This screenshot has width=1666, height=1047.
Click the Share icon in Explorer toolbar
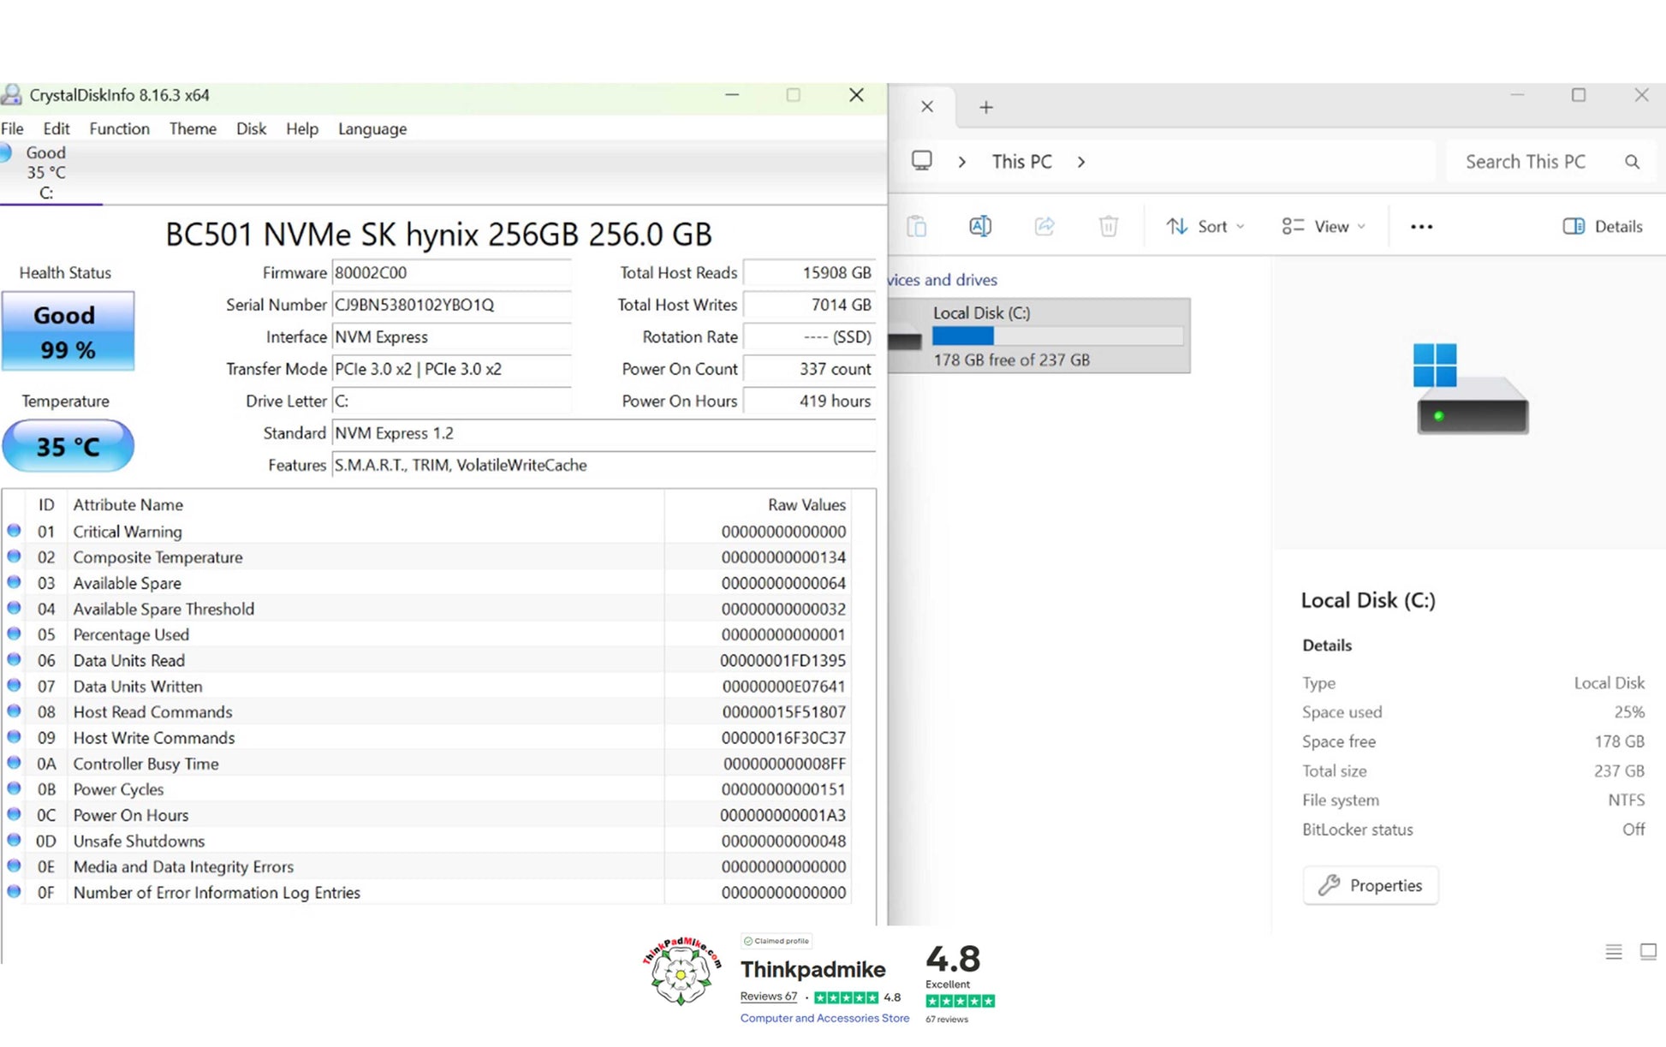coord(1044,226)
